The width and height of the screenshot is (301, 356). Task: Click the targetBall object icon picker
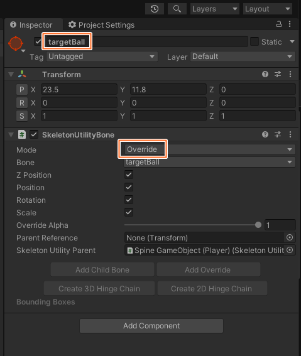pyautogui.click(x=16, y=43)
